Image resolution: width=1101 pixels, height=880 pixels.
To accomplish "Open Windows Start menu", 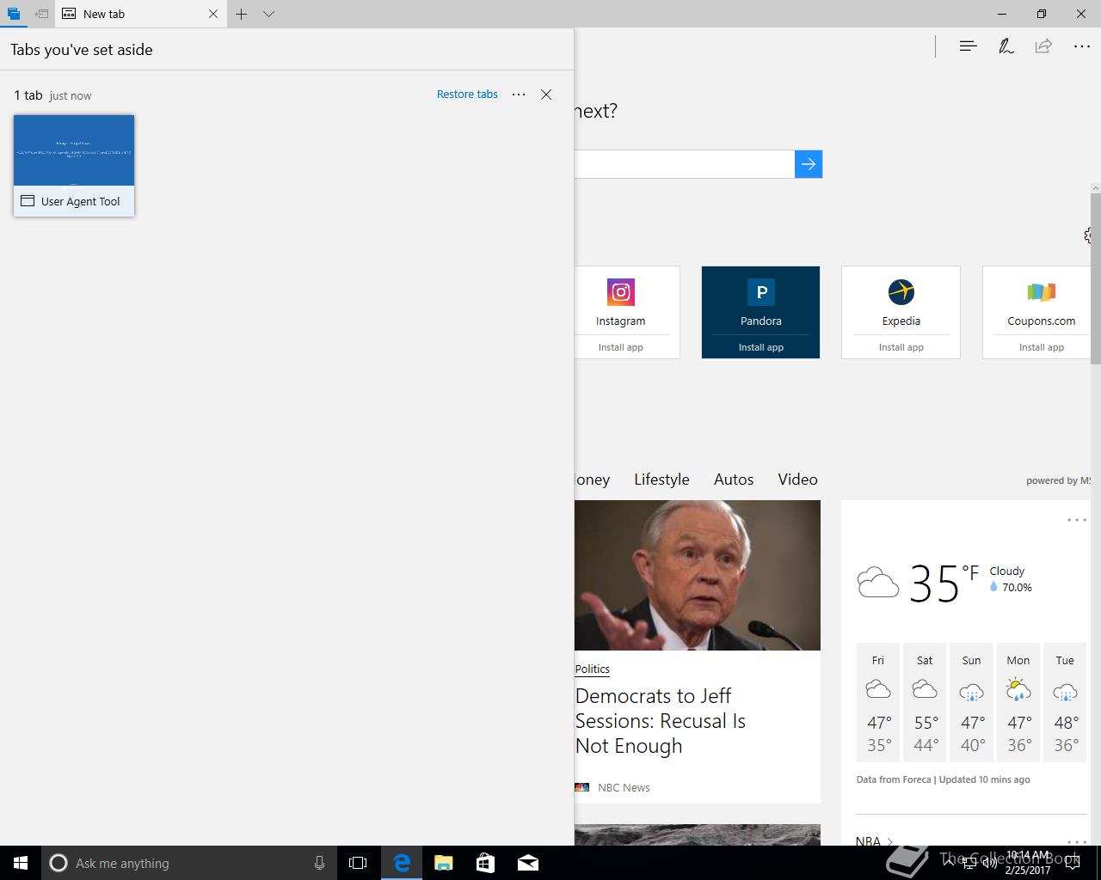I will [x=21, y=863].
